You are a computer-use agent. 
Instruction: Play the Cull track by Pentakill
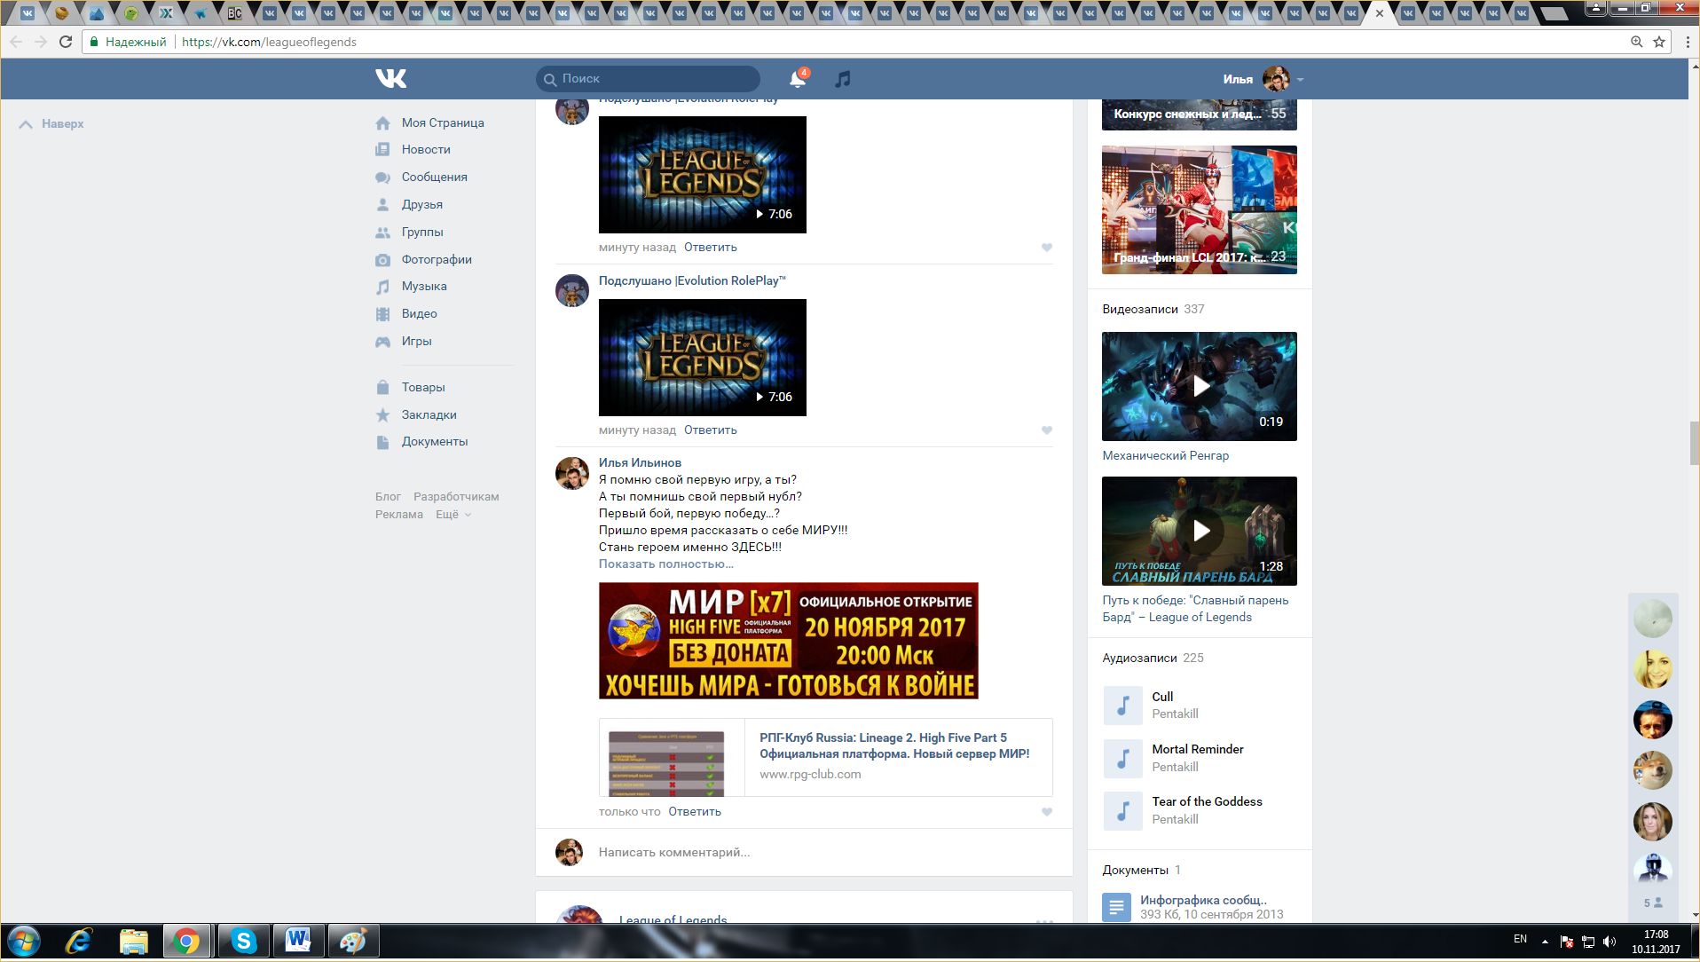(x=1122, y=706)
